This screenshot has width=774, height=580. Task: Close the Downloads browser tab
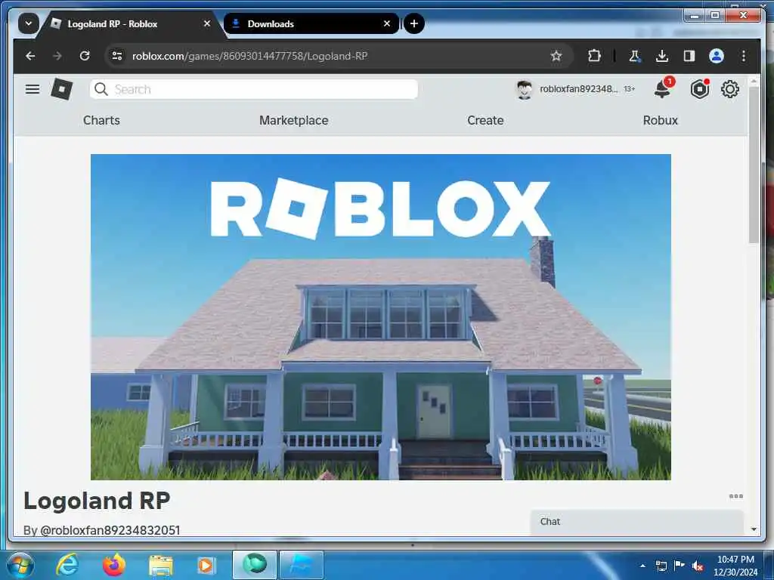tap(386, 23)
